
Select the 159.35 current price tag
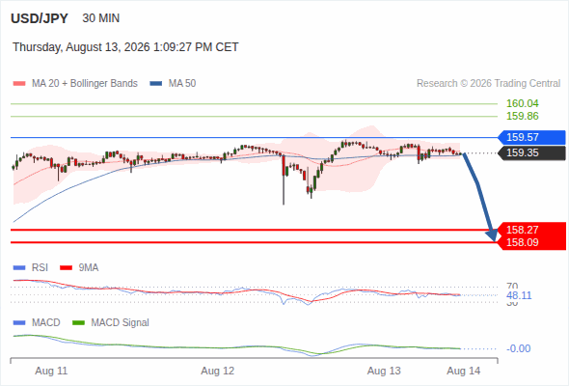531,152
